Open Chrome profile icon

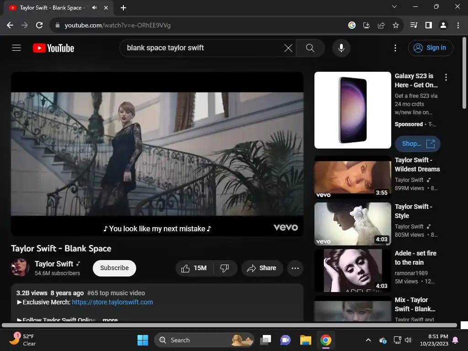(443, 26)
